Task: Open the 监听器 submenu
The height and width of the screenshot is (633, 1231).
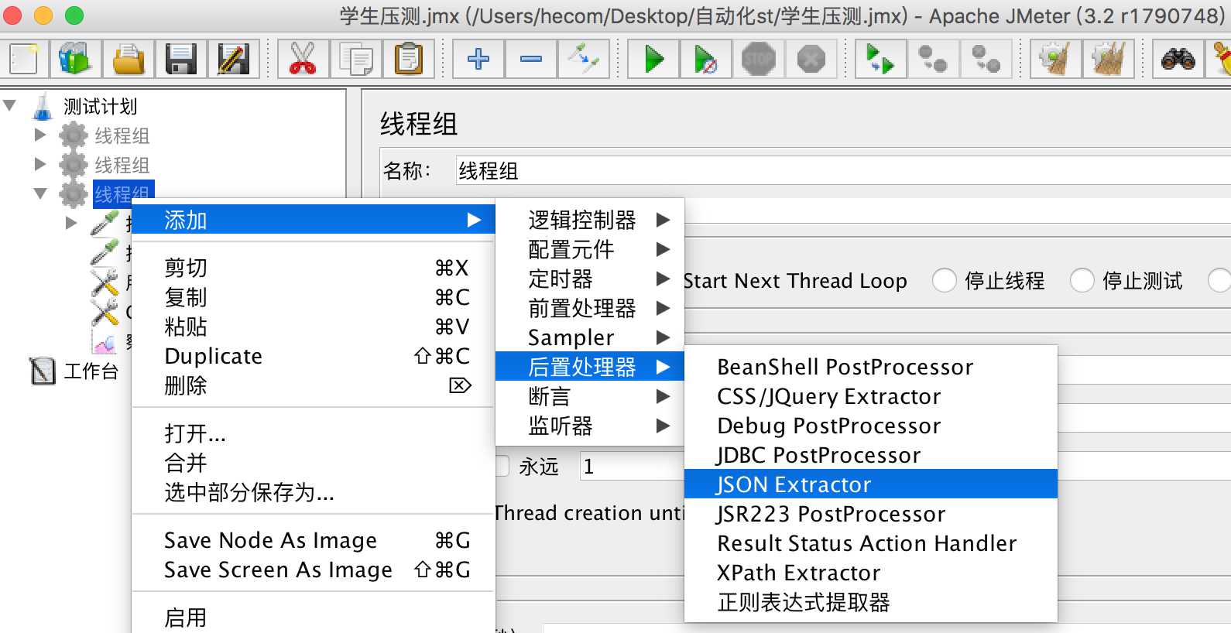Action: click(590, 426)
